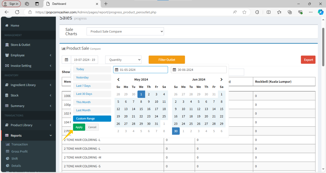This screenshot has height=173, width=326.
Task: Open Sale Charts Product Sale Compare dropdown
Action: (x=125, y=32)
